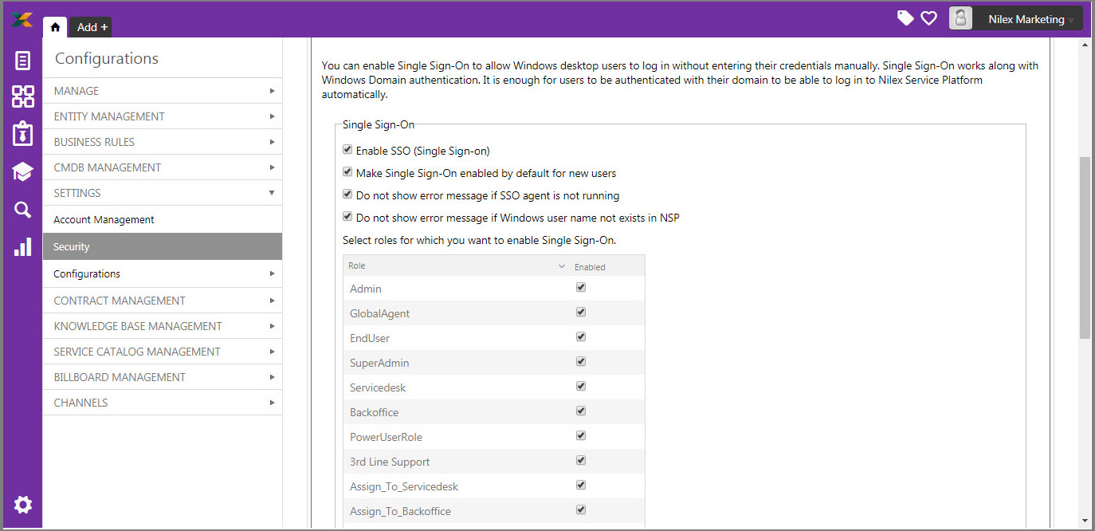Click the Enabled column header
Image resolution: width=1095 pixels, height=531 pixels.
[x=590, y=267]
